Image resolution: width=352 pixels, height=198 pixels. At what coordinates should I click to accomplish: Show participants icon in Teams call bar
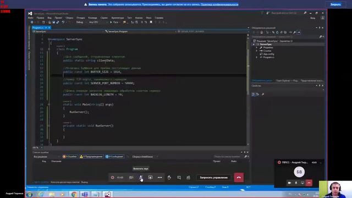tap(188, 178)
